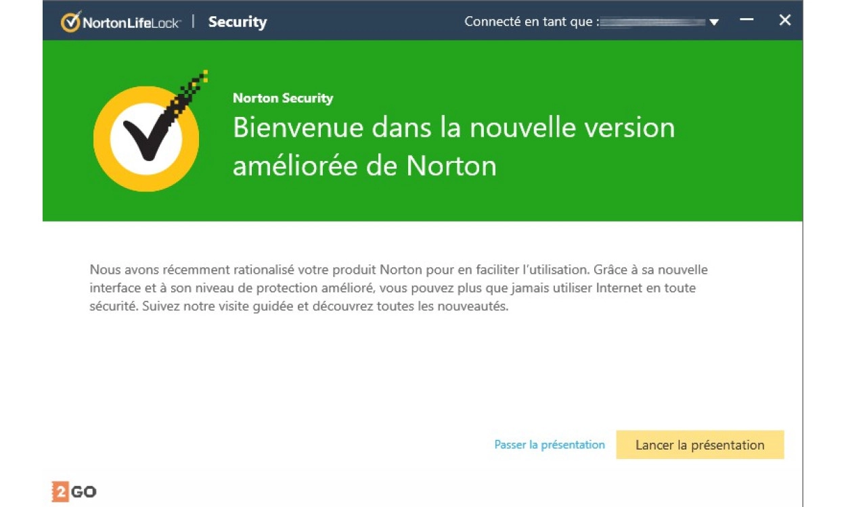Click the NortonLifeLock wordmark text
Image resolution: width=846 pixels, height=507 pixels.
tap(131, 22)
